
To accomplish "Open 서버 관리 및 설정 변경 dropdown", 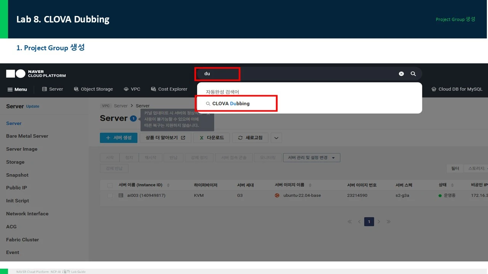I will [311, 158].
